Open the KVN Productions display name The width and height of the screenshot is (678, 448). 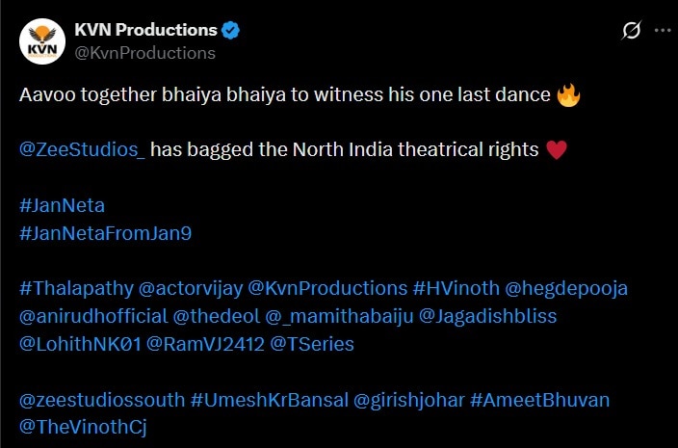pos(145,30)
